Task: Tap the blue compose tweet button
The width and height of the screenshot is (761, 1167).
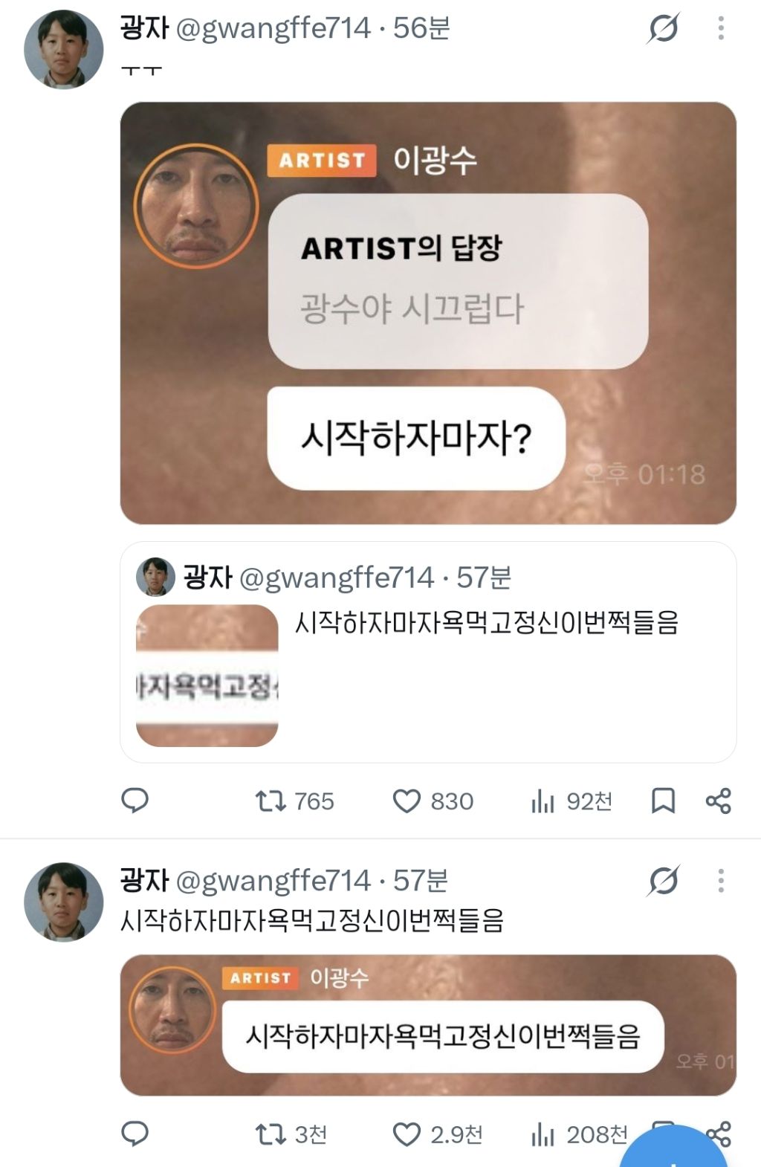Action: tap(673, 1148)
